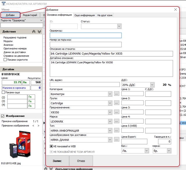Open Разширено търсене action

click(15, 37)
